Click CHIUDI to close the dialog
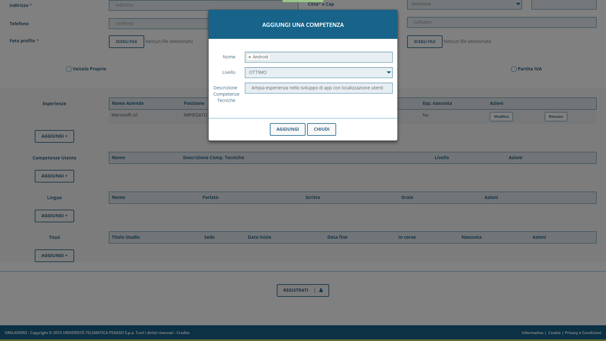 tap(321, 129)
